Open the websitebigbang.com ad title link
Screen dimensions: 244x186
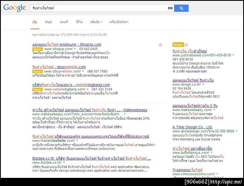coord(71,85)
